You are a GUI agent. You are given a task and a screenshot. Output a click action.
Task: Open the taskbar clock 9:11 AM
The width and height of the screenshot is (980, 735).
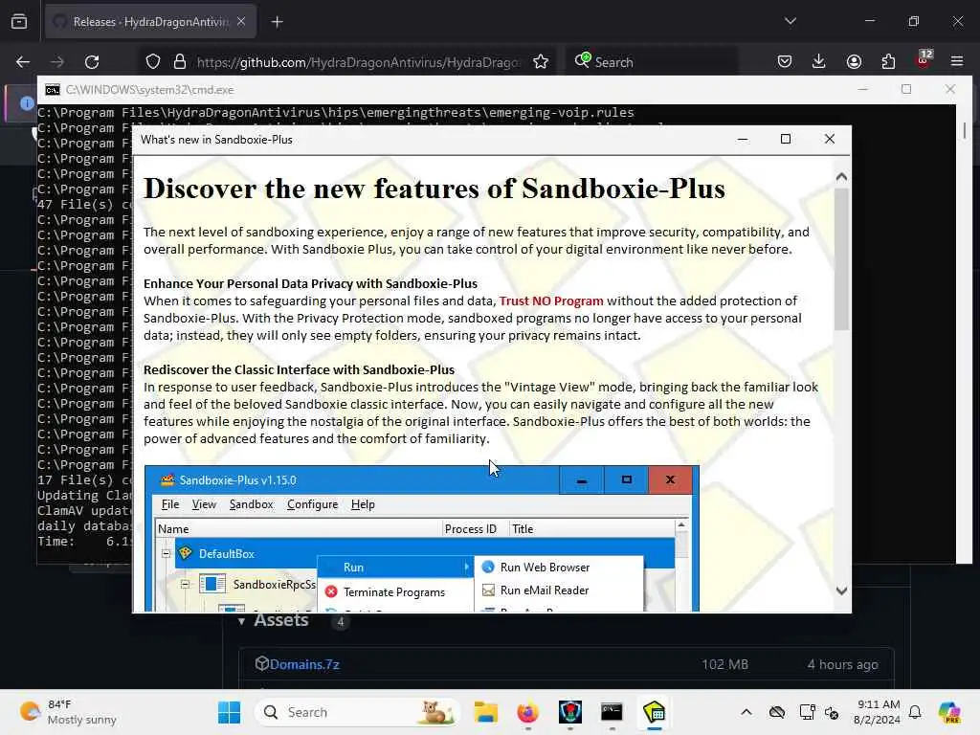[879, 712]
